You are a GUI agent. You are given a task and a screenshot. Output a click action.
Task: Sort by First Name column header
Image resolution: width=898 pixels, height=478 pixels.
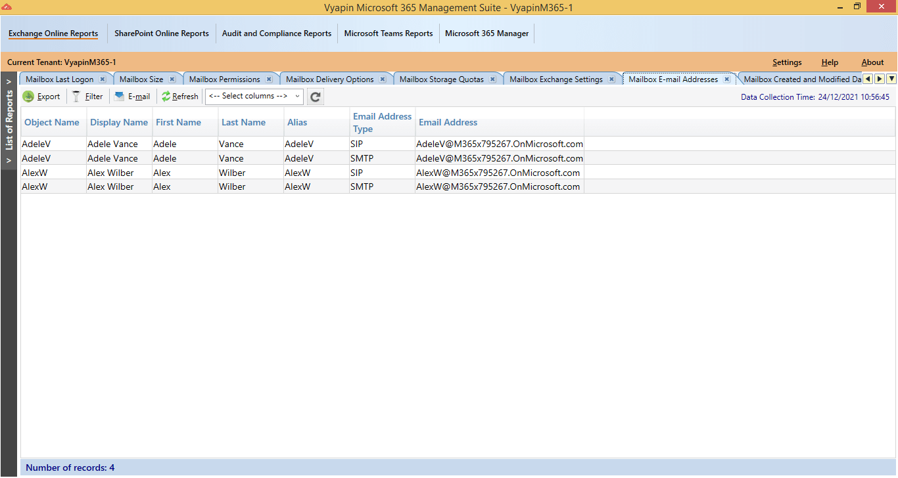pos(185,122)
